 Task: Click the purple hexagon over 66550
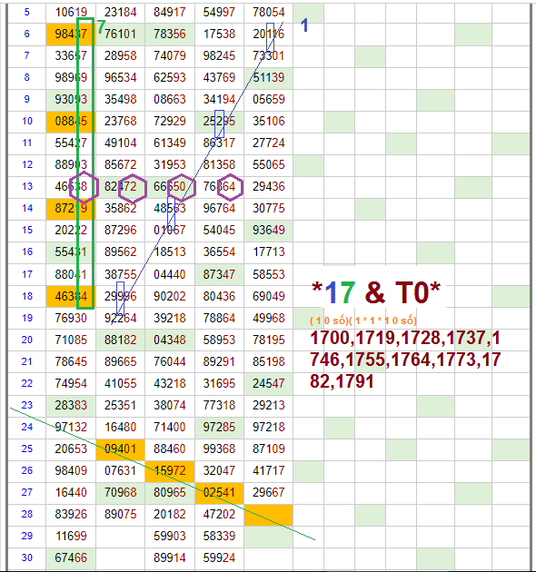point(182,188)
